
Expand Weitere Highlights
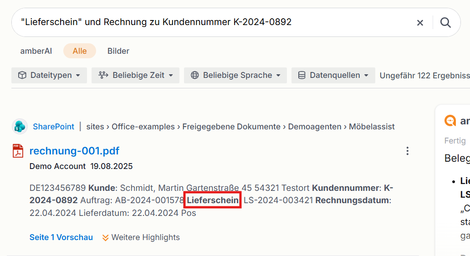coord(141,237)
